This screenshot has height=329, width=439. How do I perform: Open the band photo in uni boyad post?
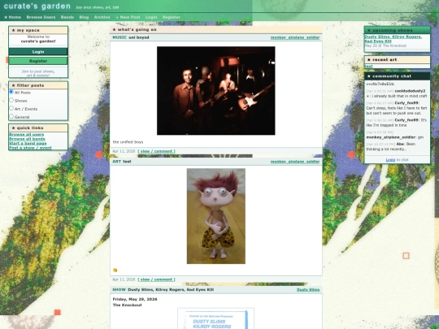pyautogui.click(x=216, y=91)
